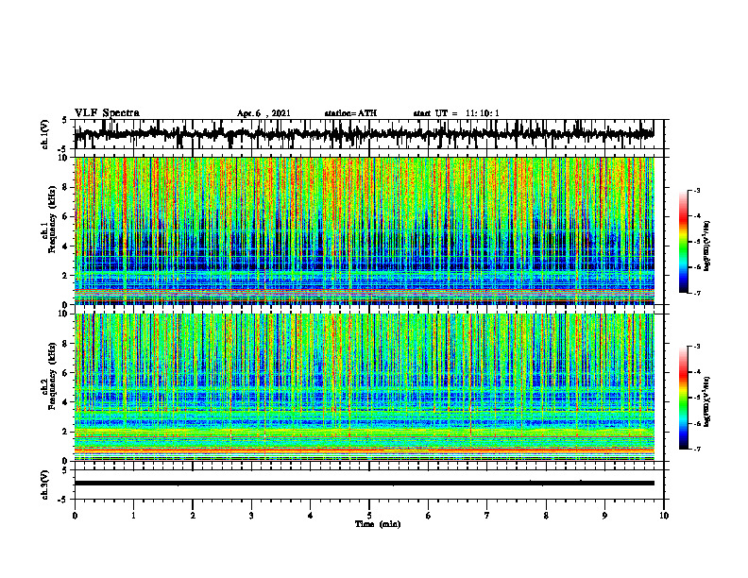
Task: Click the ch.1 voltage waveform trace panel
Action: [368, 134]
